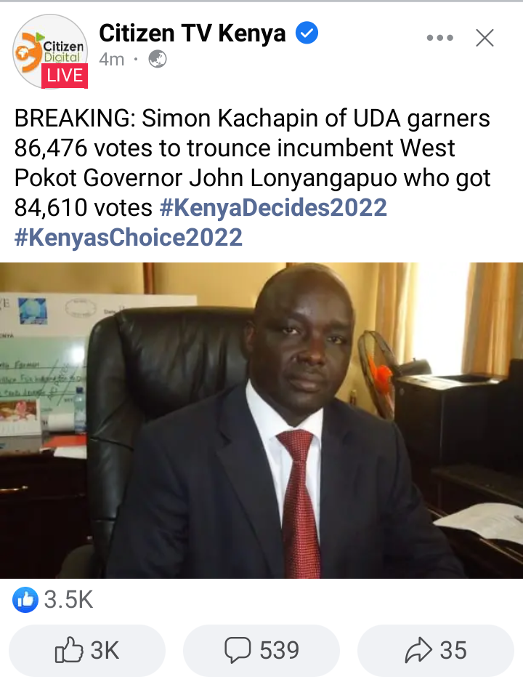This screenshot has height=682, width=523.
Task: Click the blue verified badge
Action: (307, 33)
